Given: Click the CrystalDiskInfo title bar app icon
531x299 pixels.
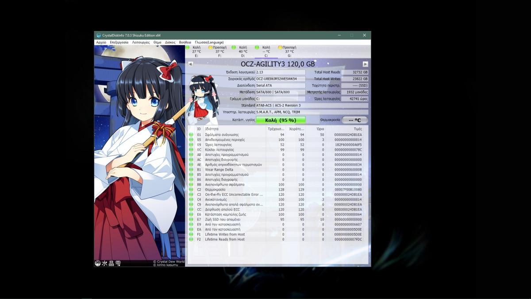Looking at the screenshot, I should click(x=98, y=35).
